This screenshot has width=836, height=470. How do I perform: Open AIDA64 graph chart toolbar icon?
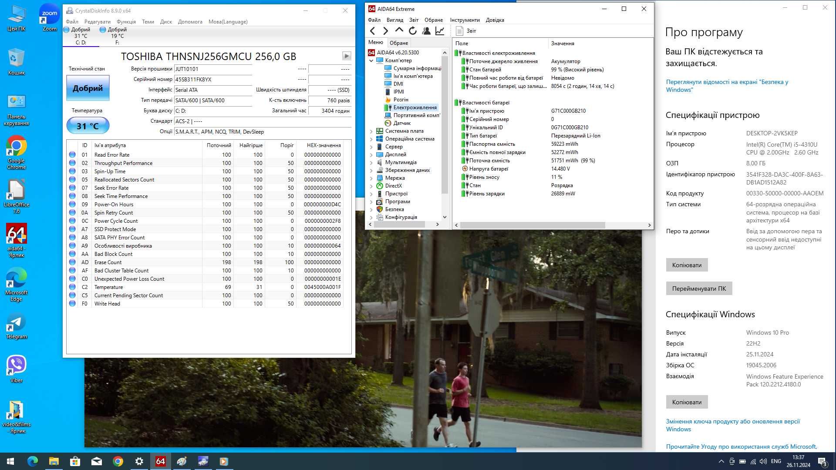click(x=440, y=31)
